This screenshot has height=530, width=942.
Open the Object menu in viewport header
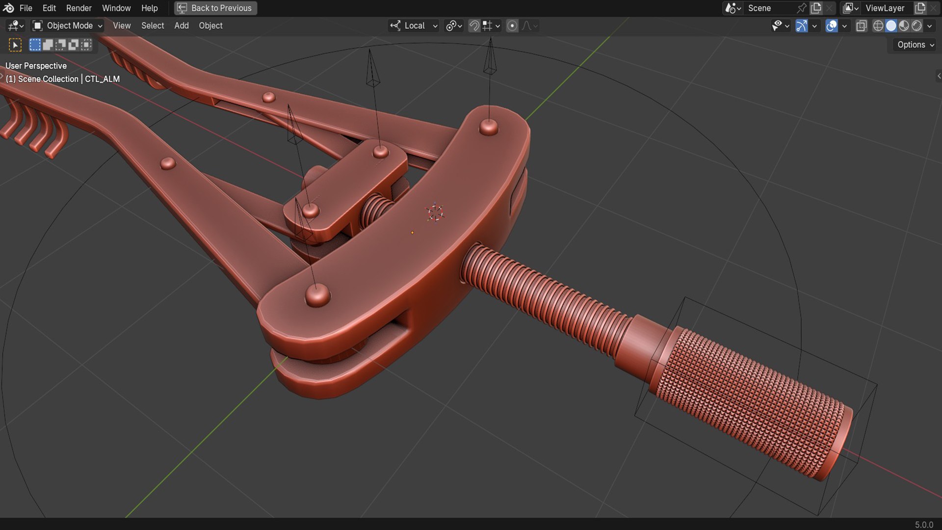[x=210, y=26]
